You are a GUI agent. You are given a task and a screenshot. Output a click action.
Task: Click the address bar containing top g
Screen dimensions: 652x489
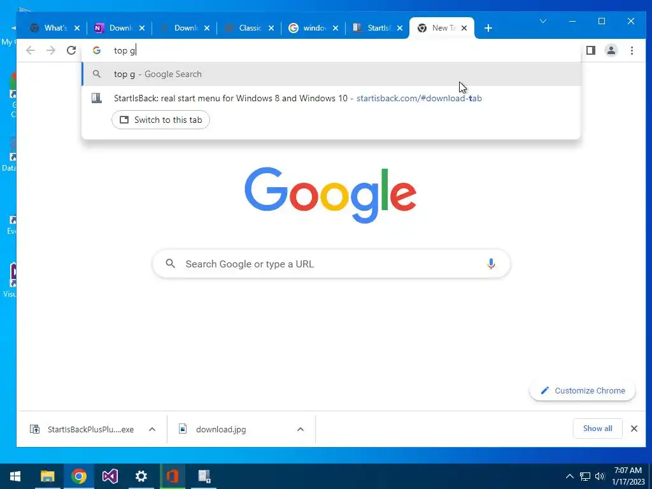[x=331, y=50]
